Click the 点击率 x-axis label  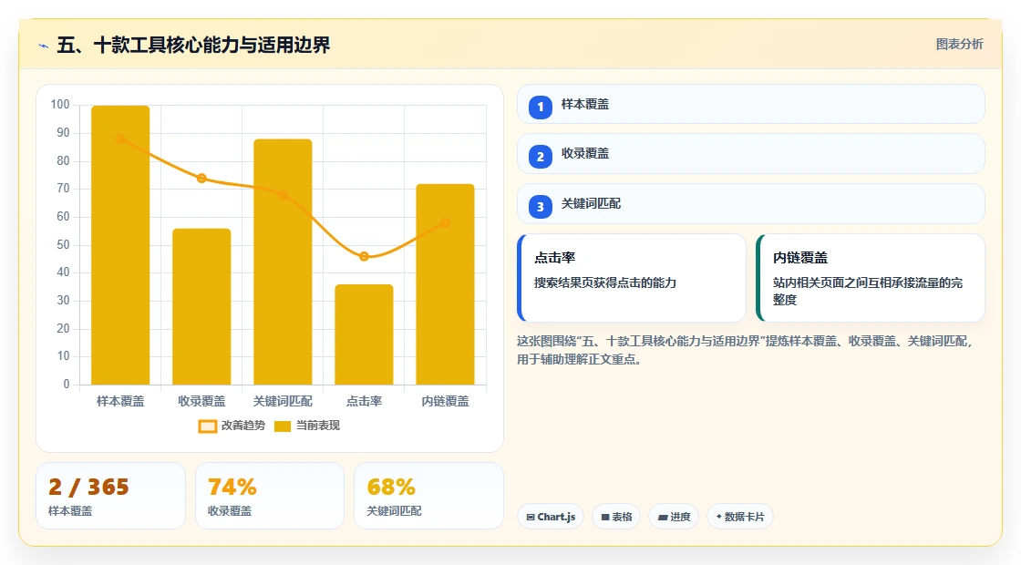[x=364, y=402]
